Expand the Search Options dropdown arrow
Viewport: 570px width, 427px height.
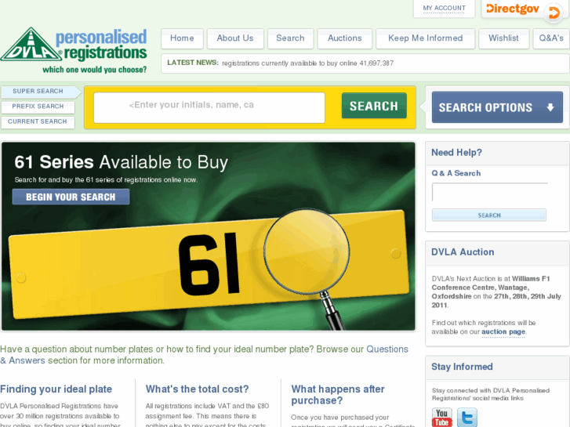pyautogui.click(x=550, y=107)
